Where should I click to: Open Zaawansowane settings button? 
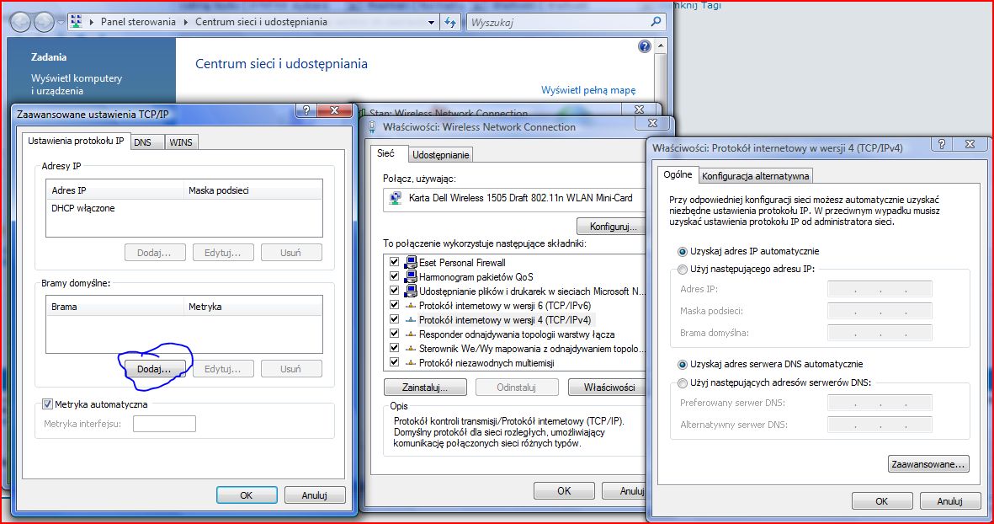pos(928,464)
